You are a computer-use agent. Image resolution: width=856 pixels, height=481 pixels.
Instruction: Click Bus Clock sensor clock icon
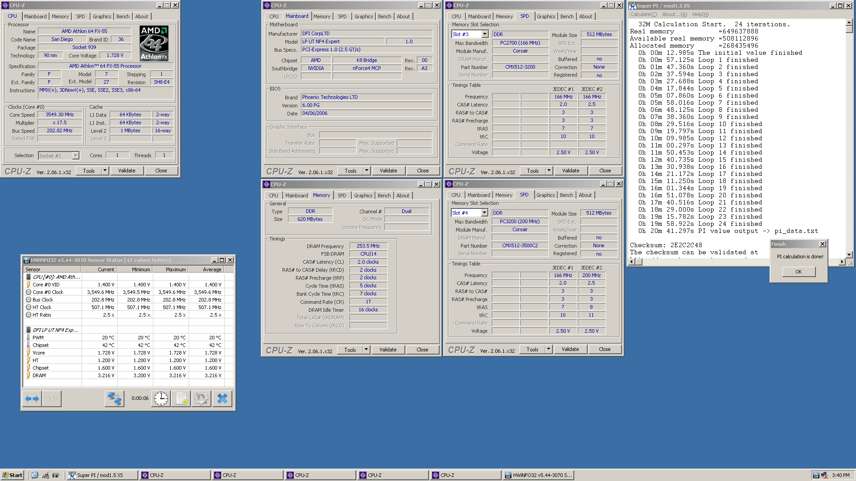coord(29,300)
